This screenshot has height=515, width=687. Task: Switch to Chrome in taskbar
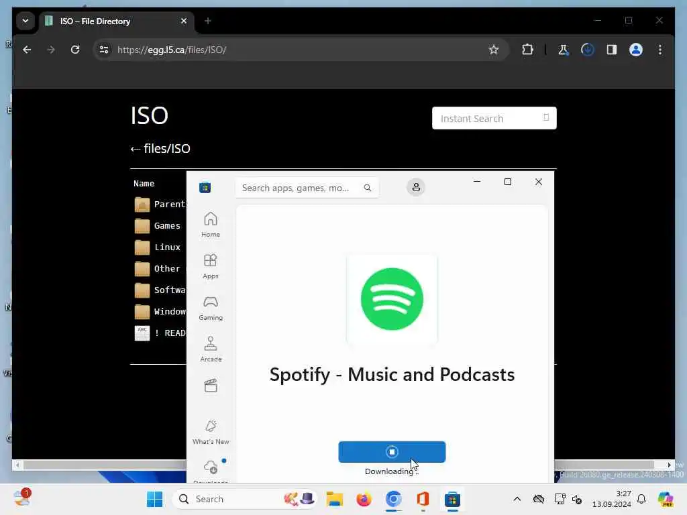coord(393,499)
